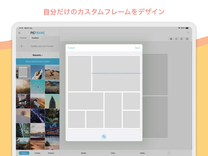Select the text label tool icon
The image size is (208, 156).
point(181,39)
